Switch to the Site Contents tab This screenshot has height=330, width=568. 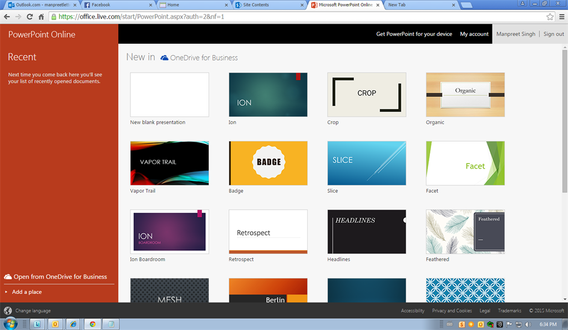point(270,5)
